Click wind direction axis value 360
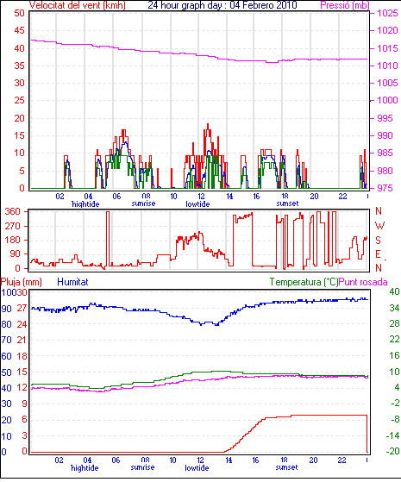 click(x=12, y=211)
